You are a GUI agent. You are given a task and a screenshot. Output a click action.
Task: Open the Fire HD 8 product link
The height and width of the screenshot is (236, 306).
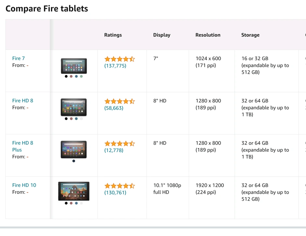[x=23, y=101]
